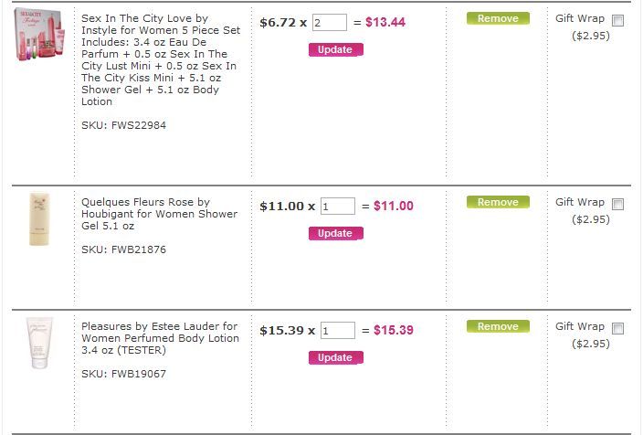643x435 pixels.
Task: Enable Gift Wrap for Pleasures body lotion
Action: (617, 328)
